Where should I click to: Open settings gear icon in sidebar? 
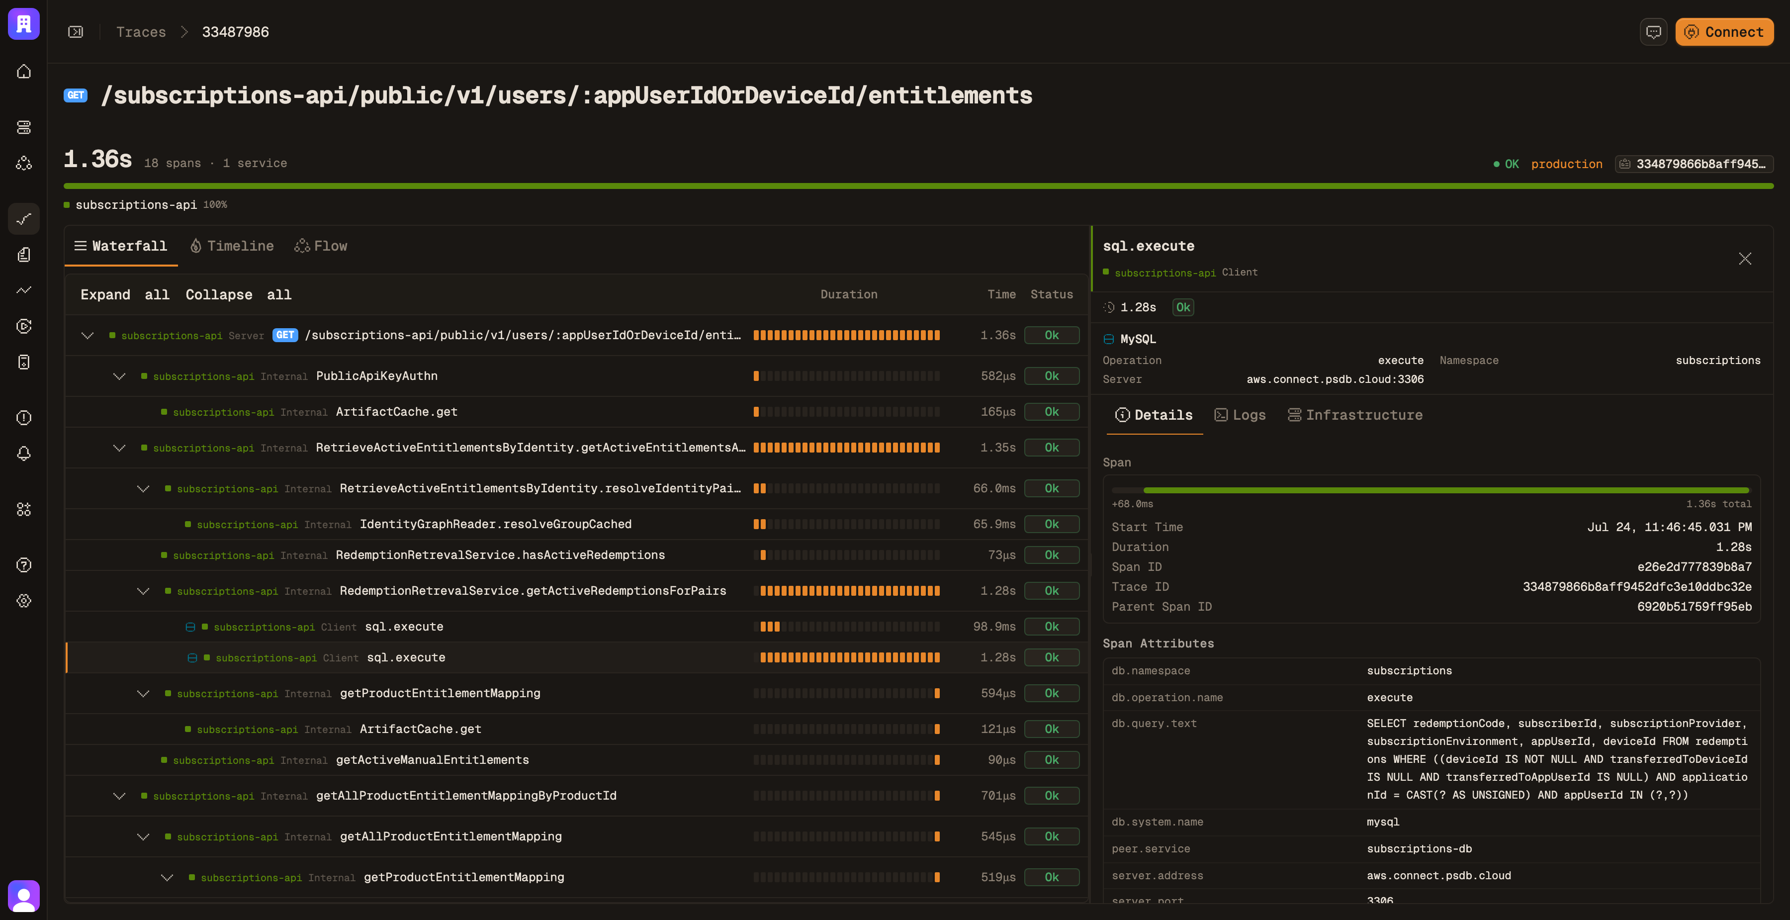24,601
